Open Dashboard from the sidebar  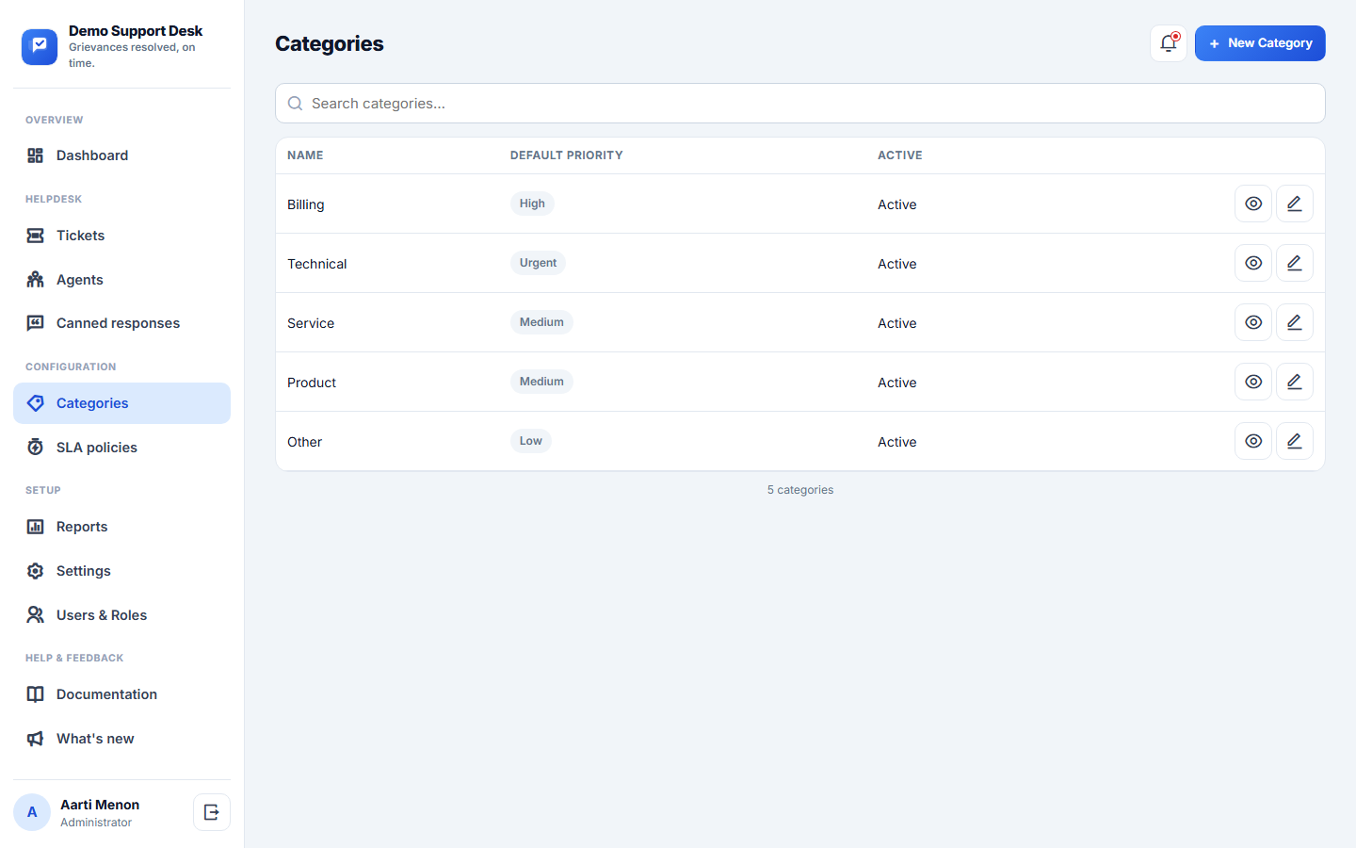[121, 155]
